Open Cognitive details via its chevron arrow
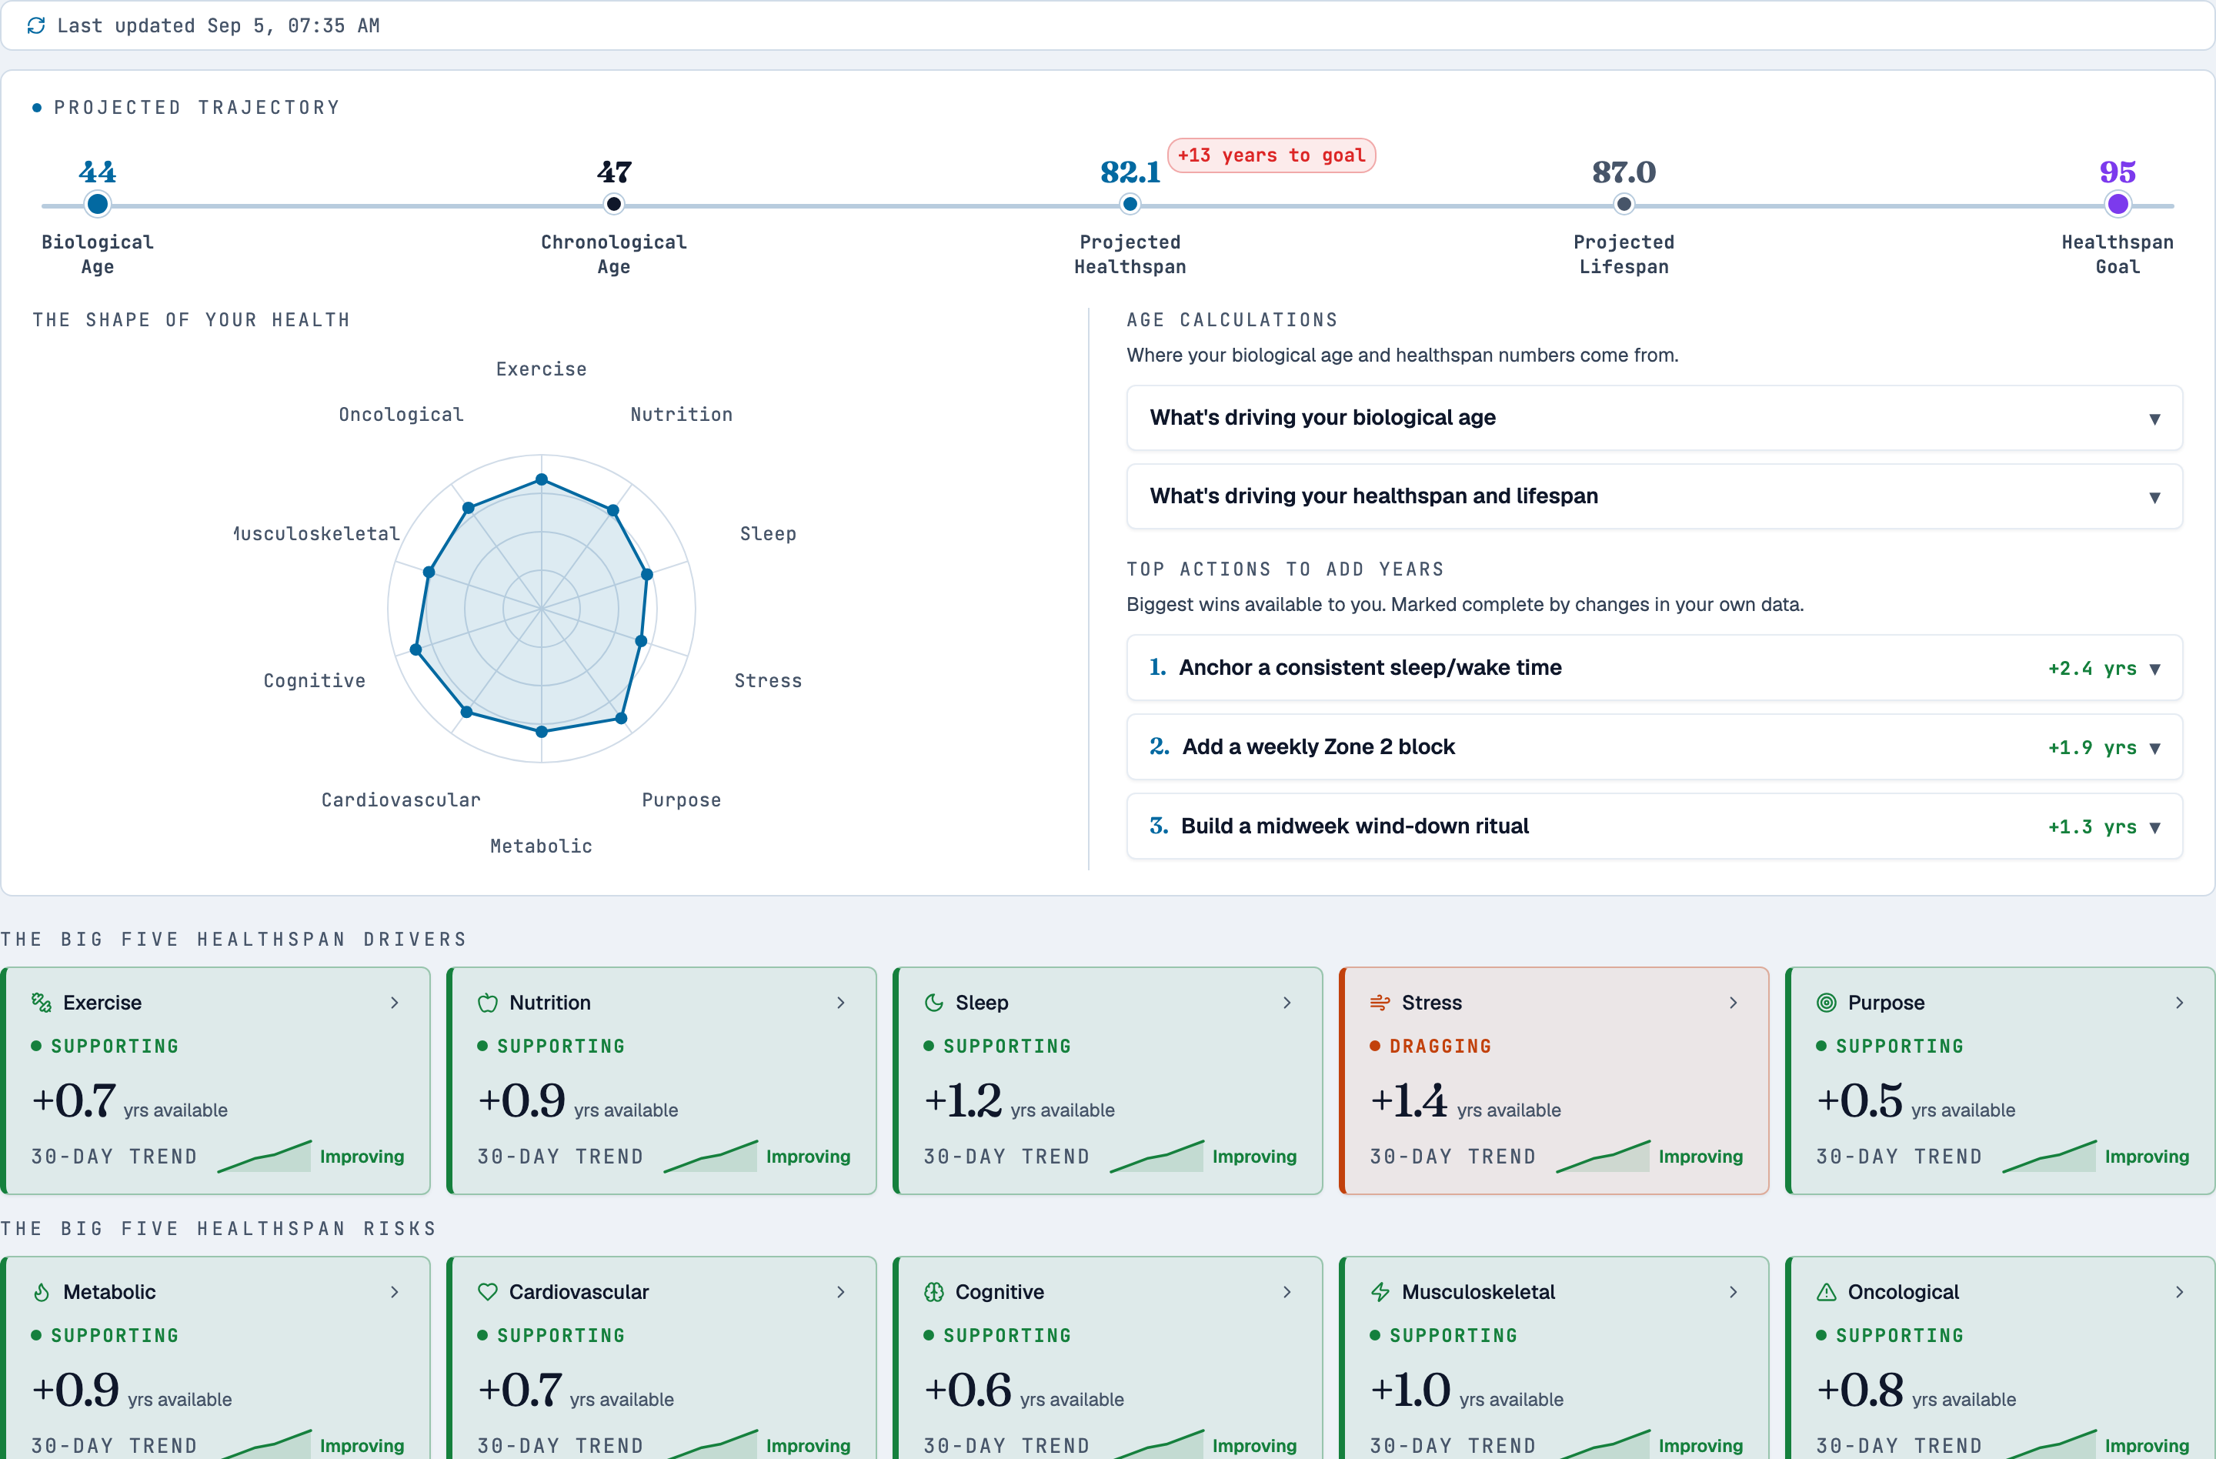Viewport: 2216px width, 1459px height. (x=1287, y=1291)
